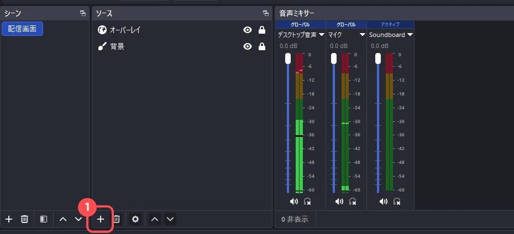Click the マイク level meter
This screenshot has width=514, height=234.
point(345,123)
